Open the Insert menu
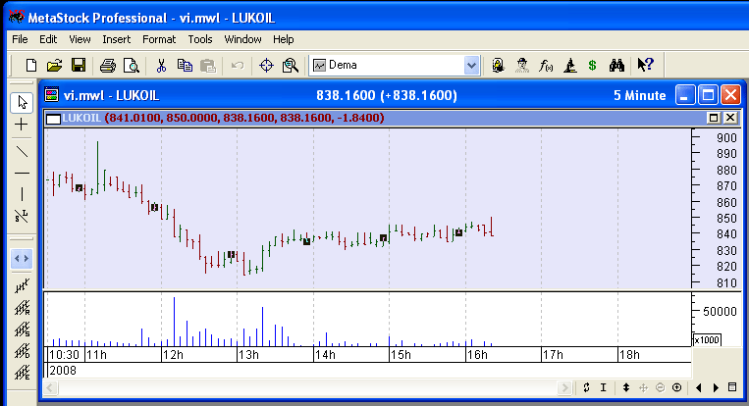 (x=116, y=39)
